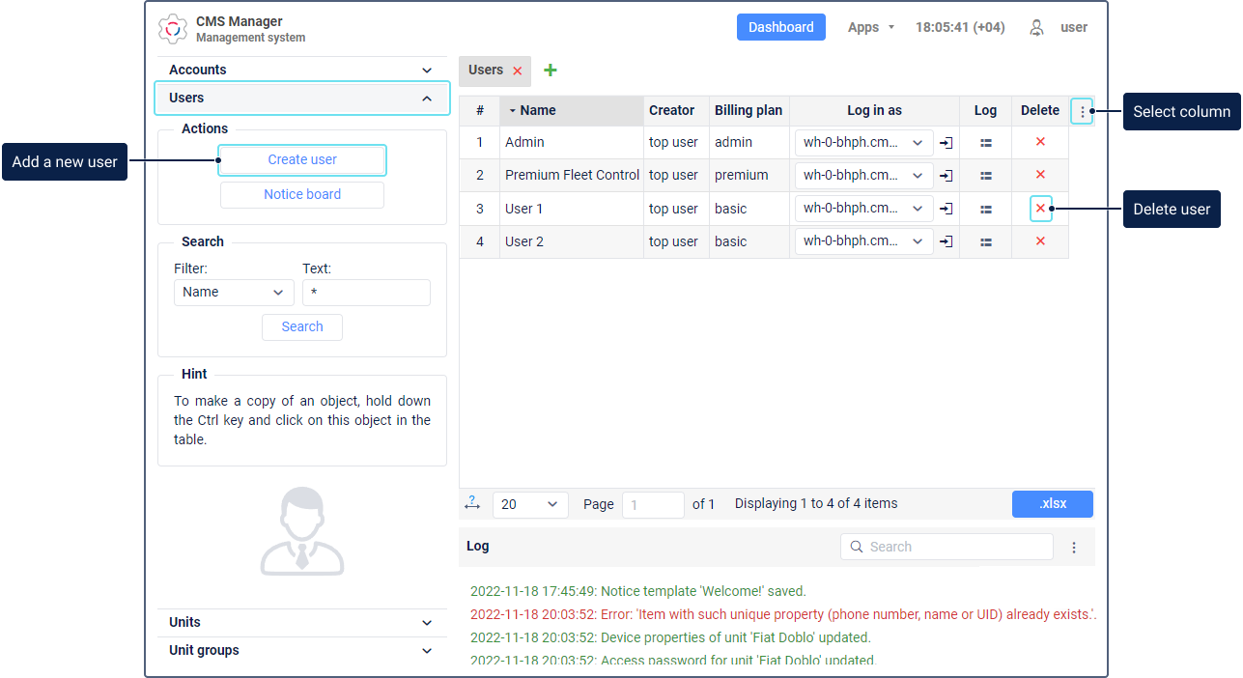
Task: Click the Create user button
Action: tap(302, 160)
